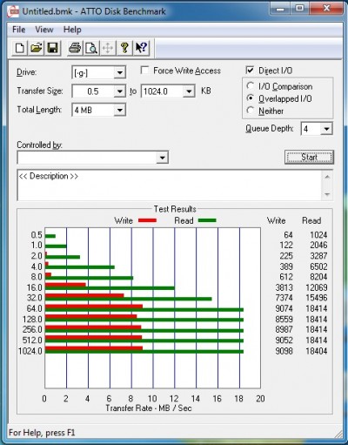Print results using the printer icon
The image size is (348, 445).
click(75, 48)
